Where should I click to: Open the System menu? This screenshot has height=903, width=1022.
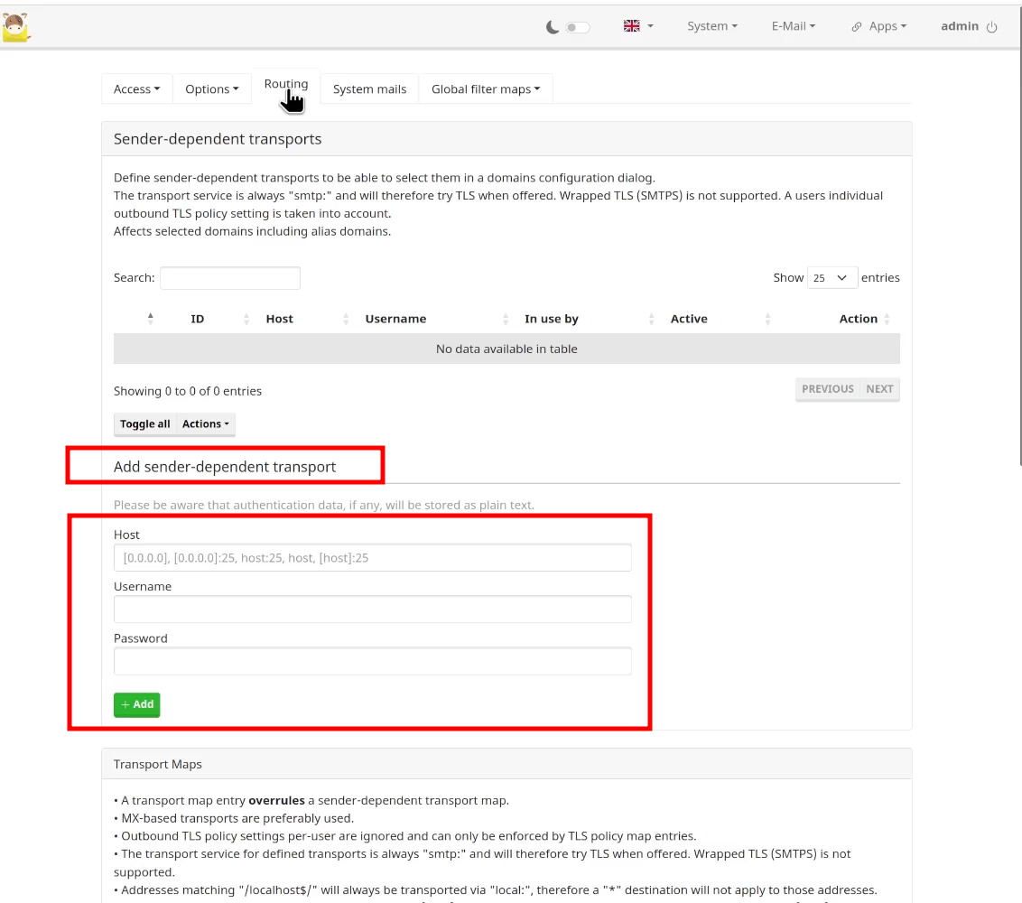tap(711, 26)
